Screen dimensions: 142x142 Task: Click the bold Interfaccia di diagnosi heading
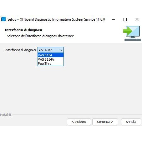coord(23,30)
